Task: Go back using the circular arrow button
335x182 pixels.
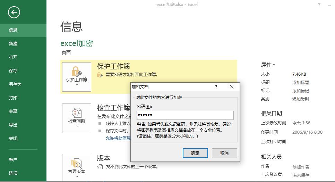Action: 14,13
